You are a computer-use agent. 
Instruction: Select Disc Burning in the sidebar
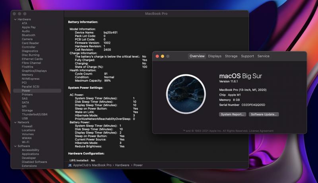(31, 55)
